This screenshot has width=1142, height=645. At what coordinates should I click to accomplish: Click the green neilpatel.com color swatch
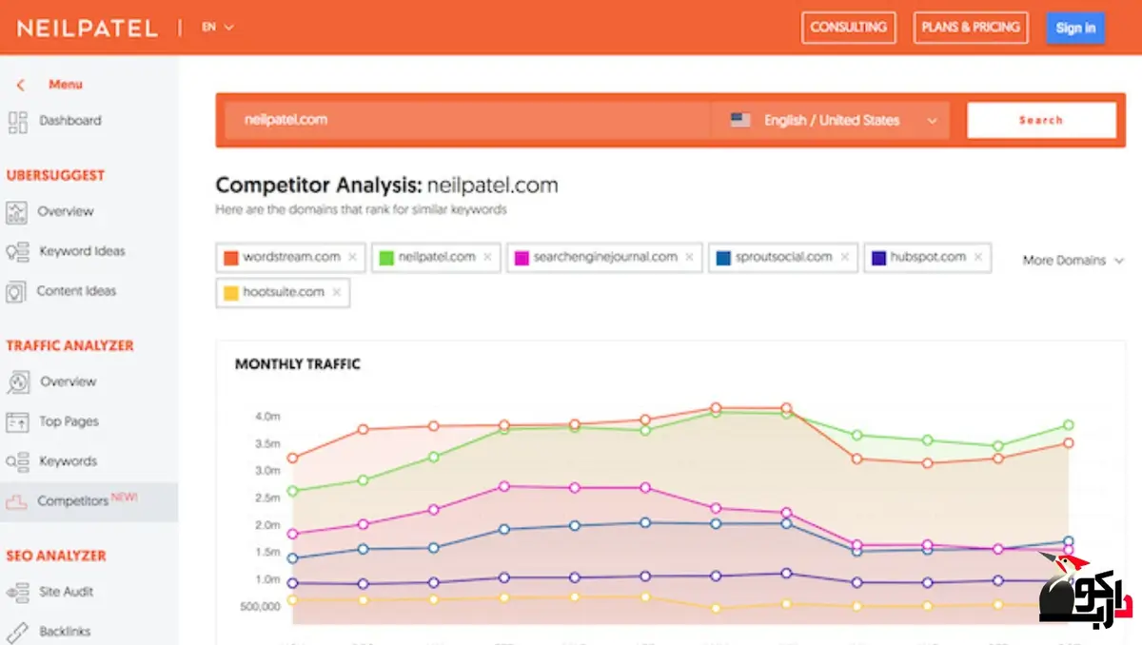385,257
